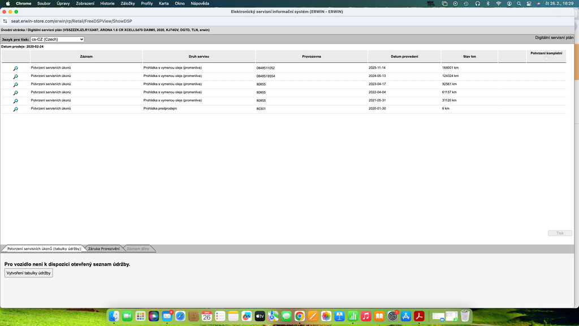Toggle the Potvrzení kompletní checkbox
Image resolution: width=579 pixels, height=326 pixels.
pyautogui.click(x=546, y=59)
